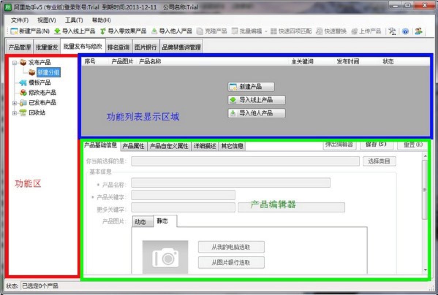Image resolution: width=438 pixels, height=295 pixels.
Task: Click the user account icon in toolbar
Action: [418, 31]
